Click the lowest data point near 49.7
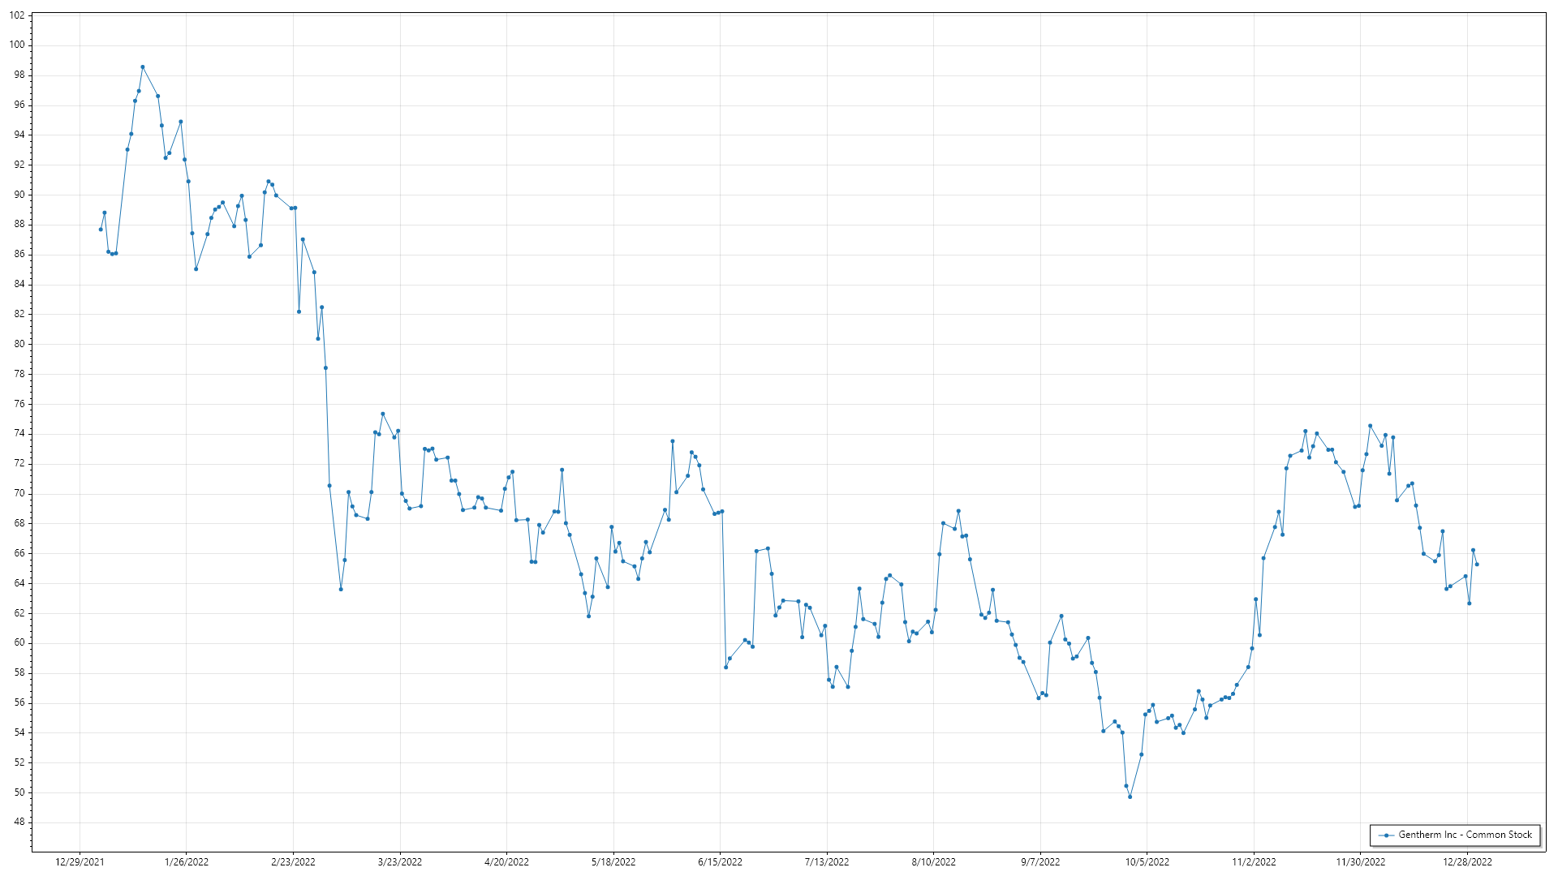This screenshot has width=1558, height=876. pyautogui.click(x=1130, y=797)
